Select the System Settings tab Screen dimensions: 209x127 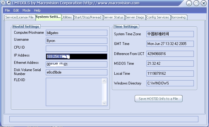48,17
